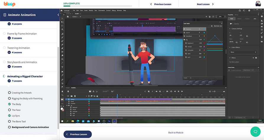Adjust the timeline zoom slider
This screenshot has height=140, width=264.
click(215, 91)
